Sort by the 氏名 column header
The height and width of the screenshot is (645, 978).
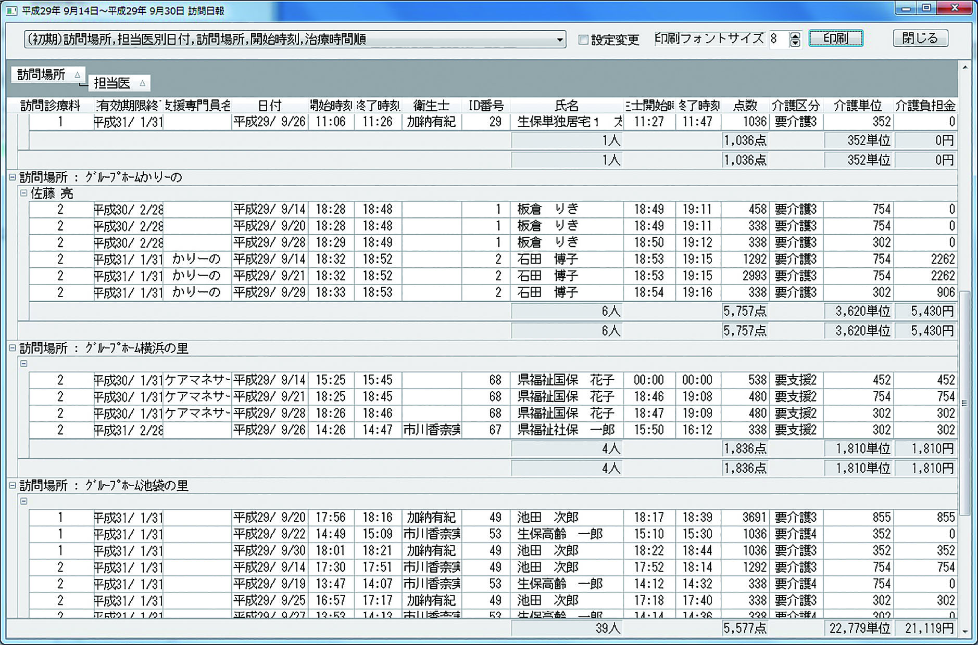click(566, 106)
